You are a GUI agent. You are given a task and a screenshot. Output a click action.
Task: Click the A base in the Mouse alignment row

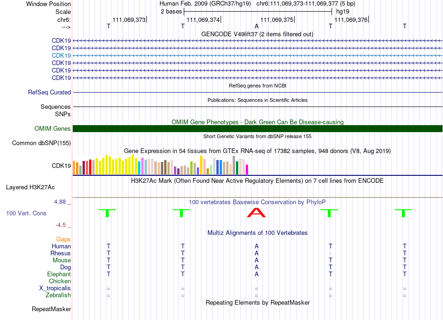[256, 260]
